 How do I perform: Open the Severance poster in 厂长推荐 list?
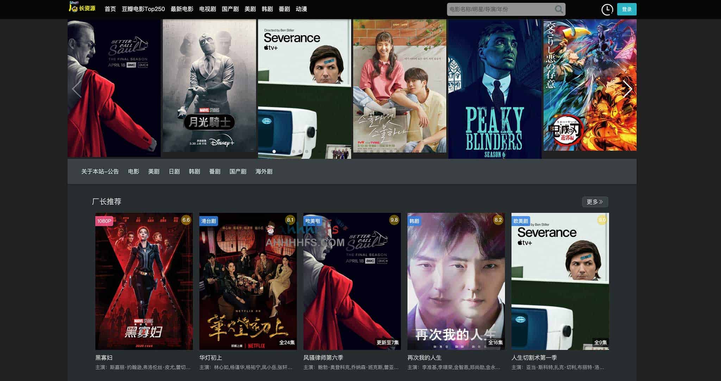coord(560,281)
